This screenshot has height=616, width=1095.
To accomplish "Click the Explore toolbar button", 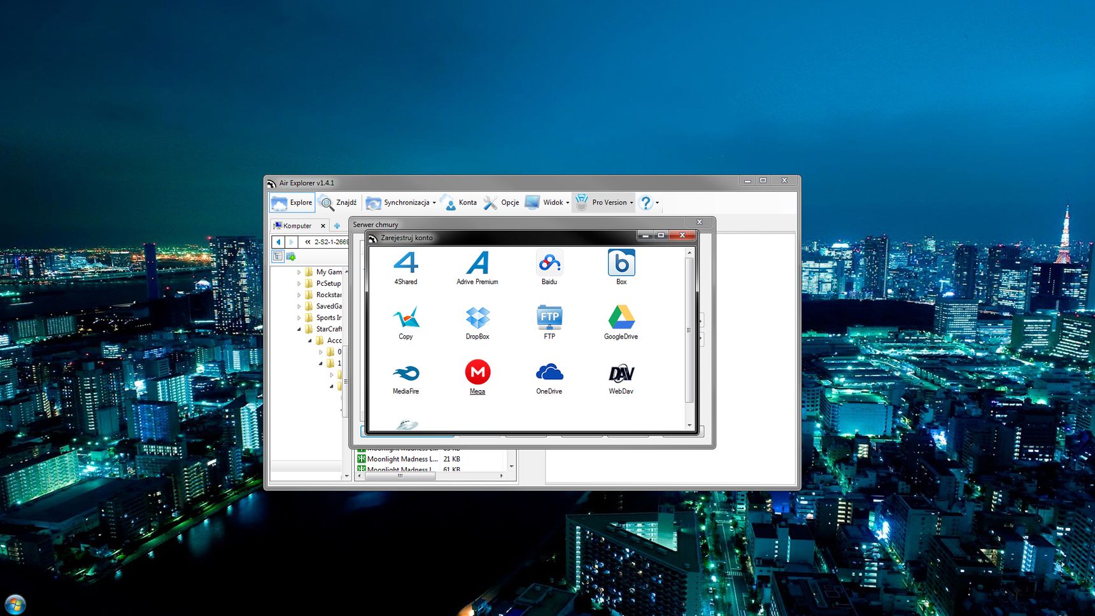I will [292, 202].
